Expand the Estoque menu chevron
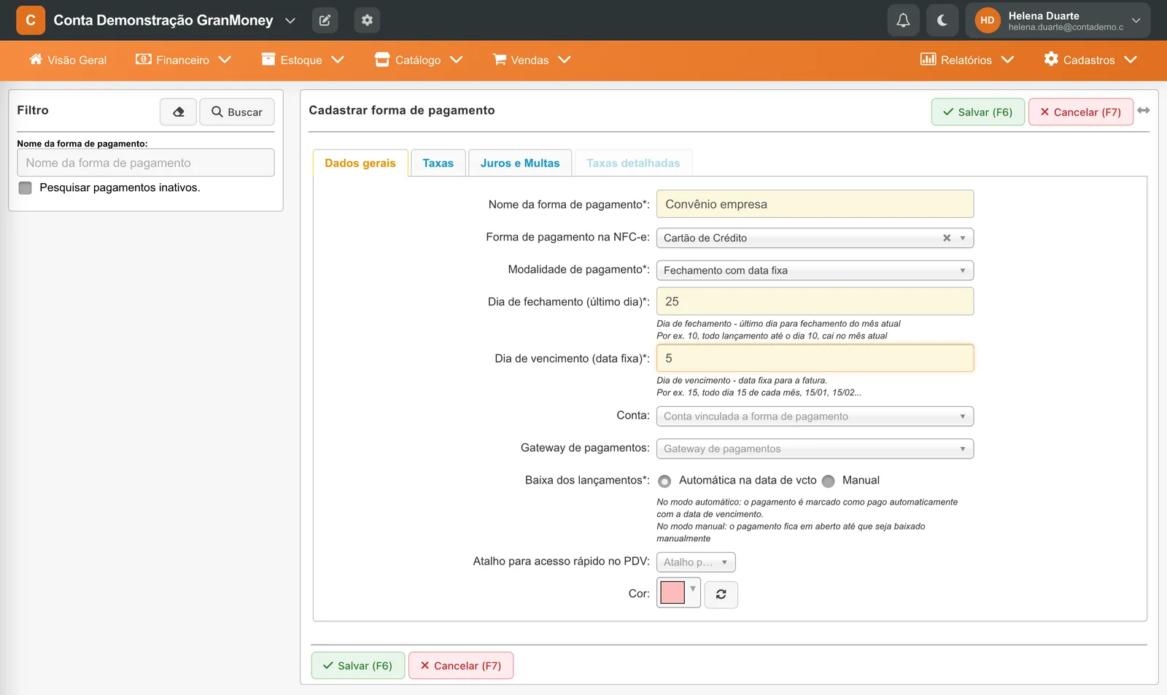 338,60
